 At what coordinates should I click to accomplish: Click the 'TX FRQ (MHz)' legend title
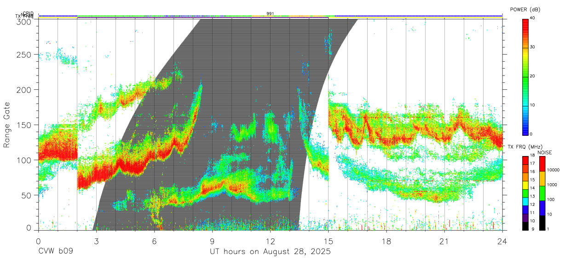pyautogui.click(x=525, y=146)
